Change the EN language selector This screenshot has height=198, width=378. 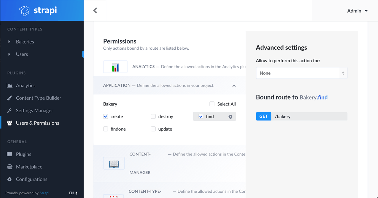(x=73, y=193)
